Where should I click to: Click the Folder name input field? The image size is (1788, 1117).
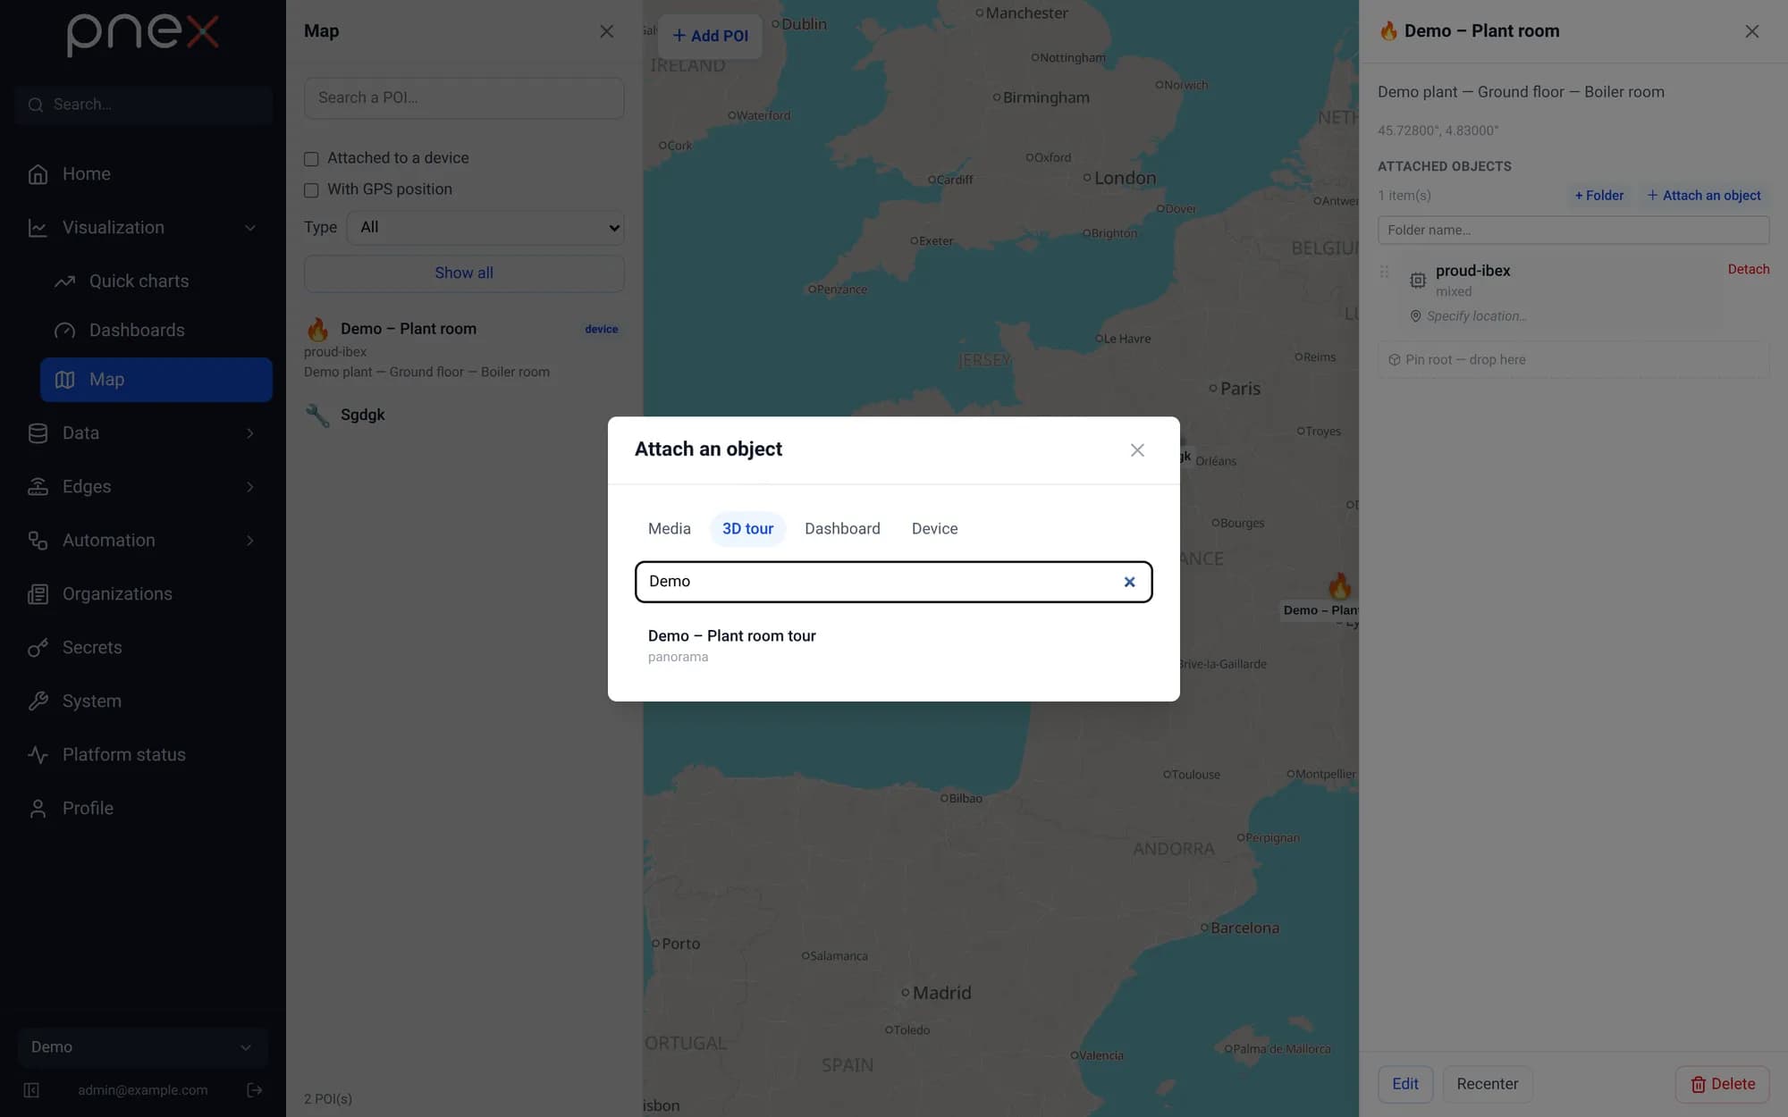1573,231
